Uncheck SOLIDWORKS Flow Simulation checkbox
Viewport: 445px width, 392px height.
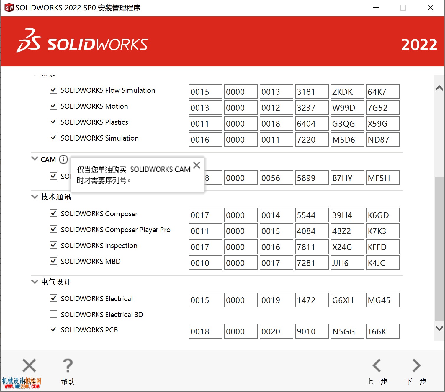pyautogui.click(x=53, y=90)
